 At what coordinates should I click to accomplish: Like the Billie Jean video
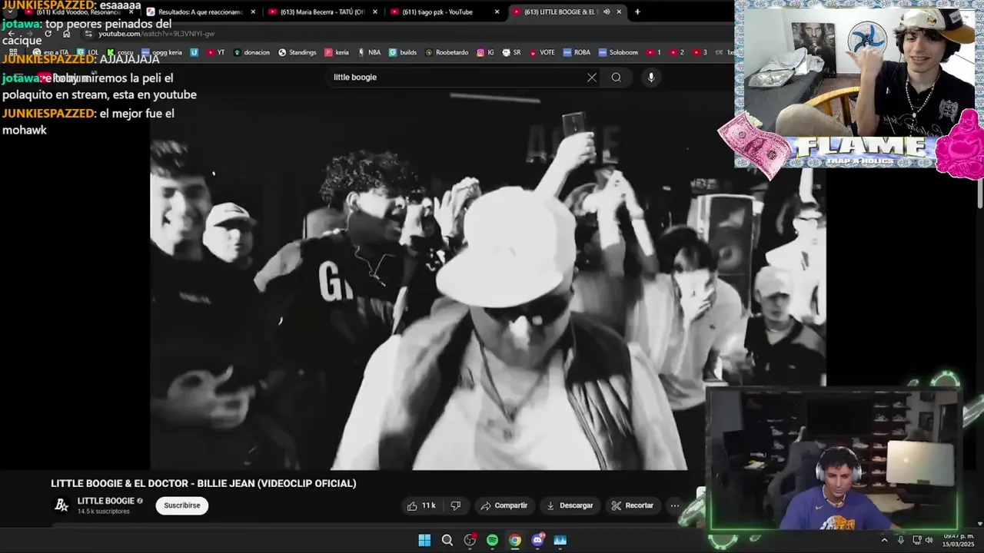click(x=421, y=505)
